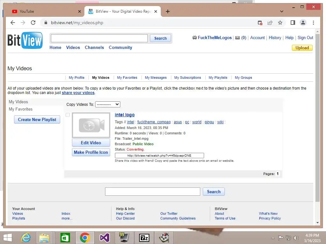The width and height of the screenshot is (326, 244).
Task: Click the Edit Video button
Action: (x=91, y=143)
